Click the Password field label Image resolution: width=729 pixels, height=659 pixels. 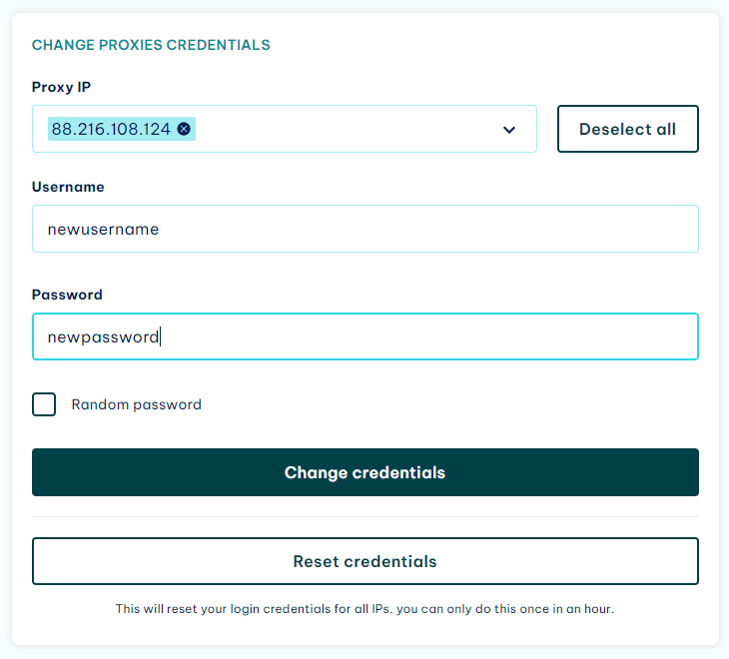[67, 295]
